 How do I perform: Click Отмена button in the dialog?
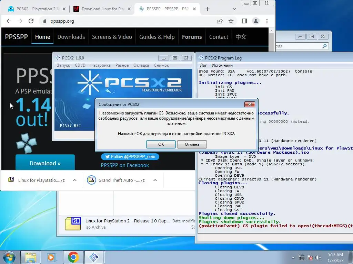[x=192, y=144]
